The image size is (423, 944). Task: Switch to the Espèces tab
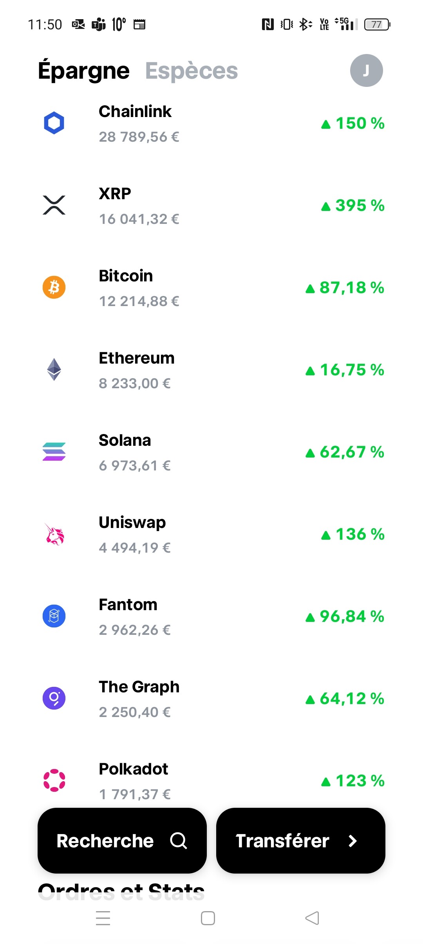tap(192, 71)
